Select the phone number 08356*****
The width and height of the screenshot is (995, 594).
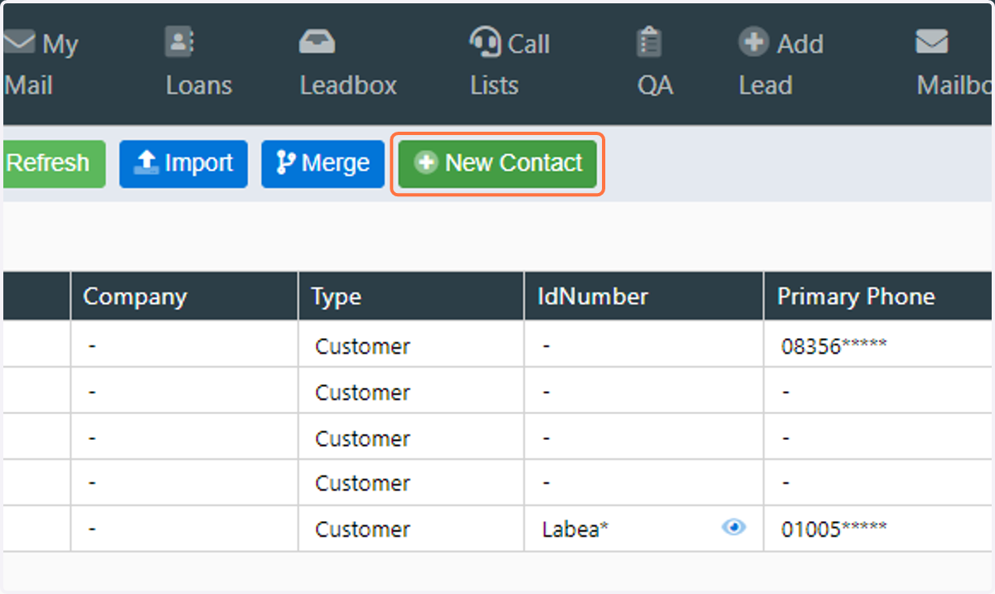[x=834, y=346]
